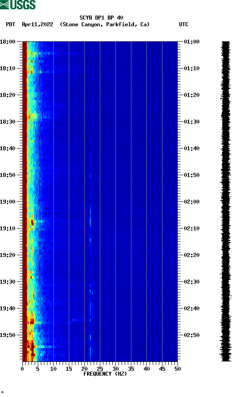The width and height of the screenshot is (245, 397).
Task: Click the 19:10 PDT time label
Action: coord(8,229)
